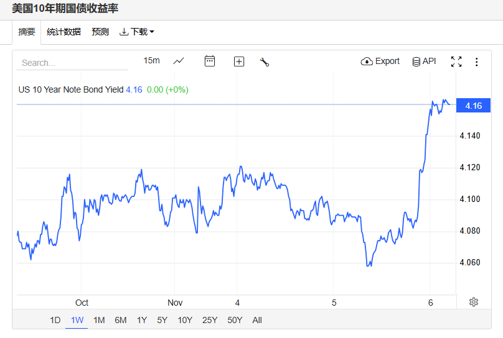Viewport: 503px width, 338px height.
Task: Open the wrench chart tools icon
Action: (265, 62)
